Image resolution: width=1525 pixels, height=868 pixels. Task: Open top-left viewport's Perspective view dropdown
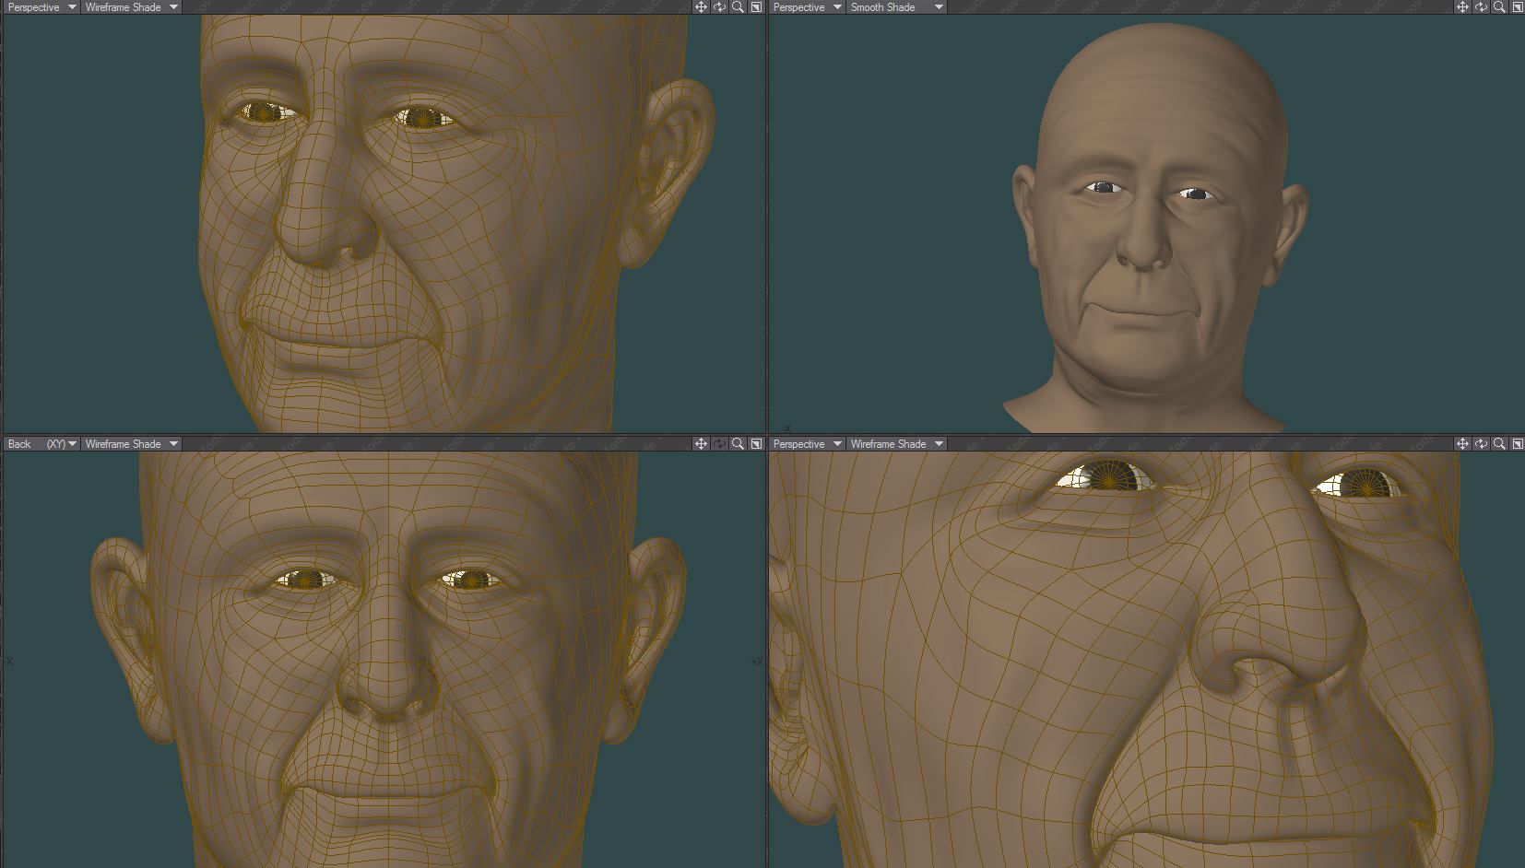coord(41,7)
